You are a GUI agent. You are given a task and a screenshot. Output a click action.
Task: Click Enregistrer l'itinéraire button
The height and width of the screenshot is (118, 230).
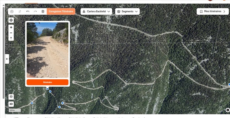pyautogui.click(x=61, y=11)
